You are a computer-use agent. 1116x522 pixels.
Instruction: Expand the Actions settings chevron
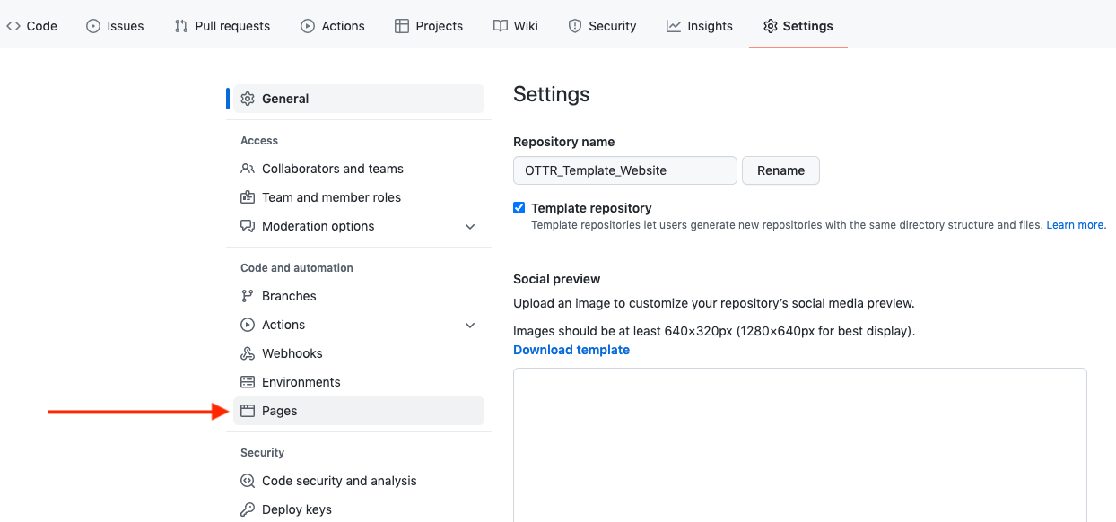(x=470, y=325)
